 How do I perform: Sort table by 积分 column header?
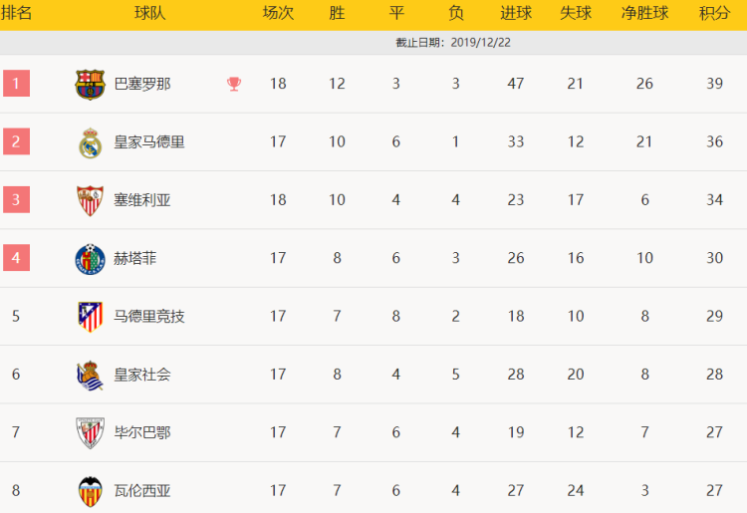tap(714, 13)
